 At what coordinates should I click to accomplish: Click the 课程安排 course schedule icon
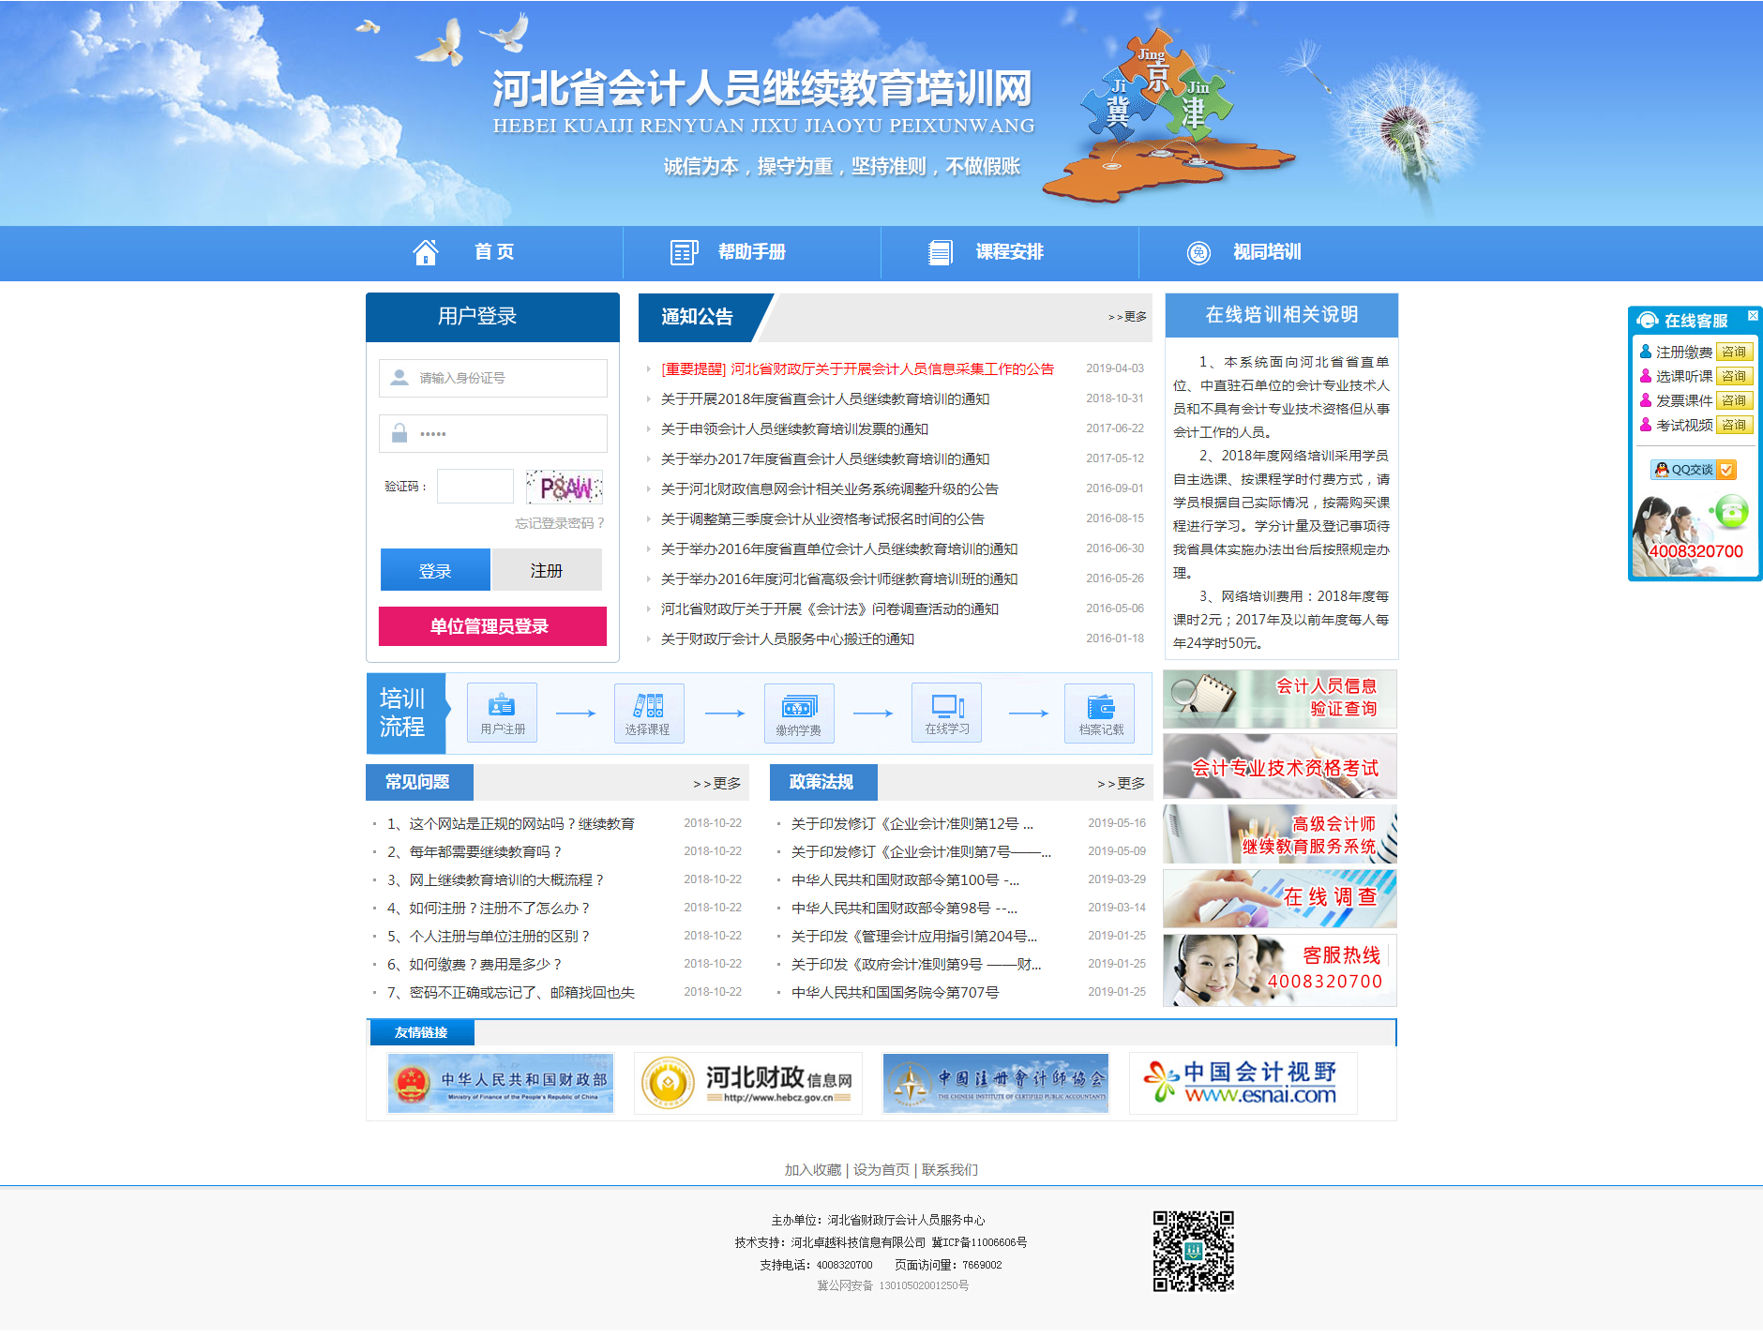click(940, 252)
